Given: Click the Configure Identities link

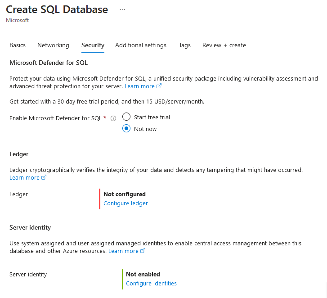Looking at the screenshot, I should 151,284.
